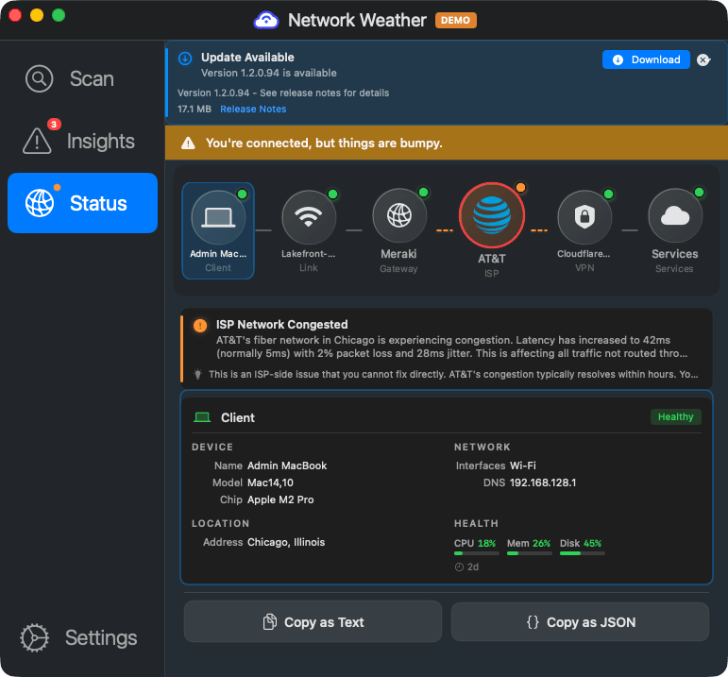The width and height of the screenshot is (728, 677).
Task: Dismiss the Update Available banner
Action: 703,59
